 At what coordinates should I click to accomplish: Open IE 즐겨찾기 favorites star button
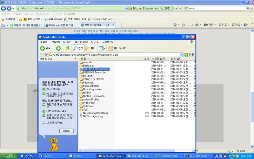[8, 19]
